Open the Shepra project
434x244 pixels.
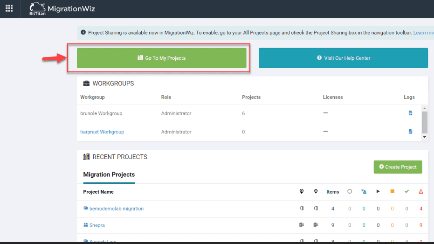97,225
